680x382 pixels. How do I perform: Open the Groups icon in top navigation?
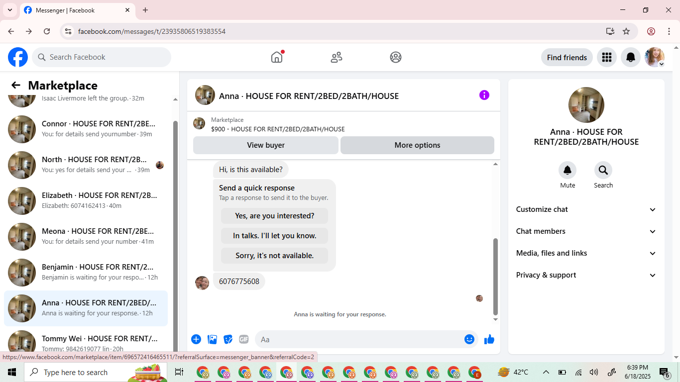click(x=396, y=57)
